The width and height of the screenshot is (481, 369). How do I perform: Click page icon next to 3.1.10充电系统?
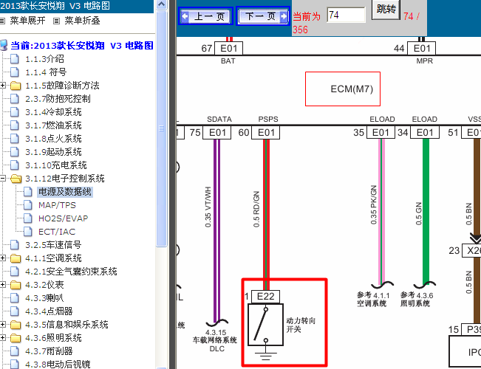click(x=15, y=165)
